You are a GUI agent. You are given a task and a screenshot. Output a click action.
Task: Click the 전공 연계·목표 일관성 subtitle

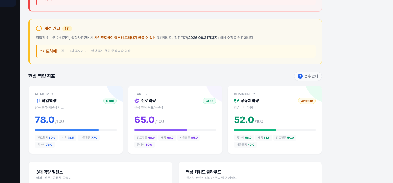149,107
